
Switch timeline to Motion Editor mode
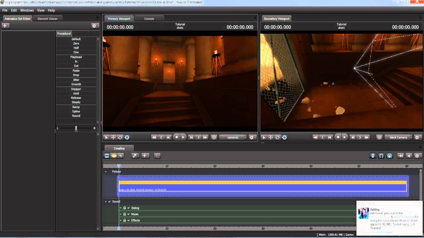(114, 156)
